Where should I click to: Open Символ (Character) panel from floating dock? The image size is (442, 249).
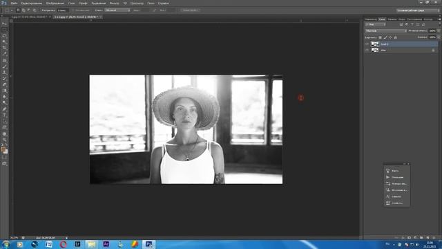pyautogui.click(x=396, y=196)
